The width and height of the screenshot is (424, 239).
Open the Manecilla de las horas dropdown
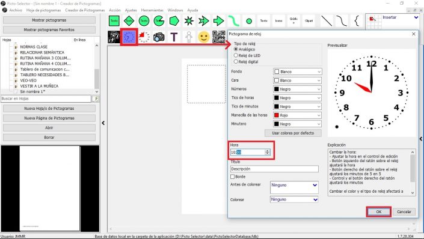[298, 115]
